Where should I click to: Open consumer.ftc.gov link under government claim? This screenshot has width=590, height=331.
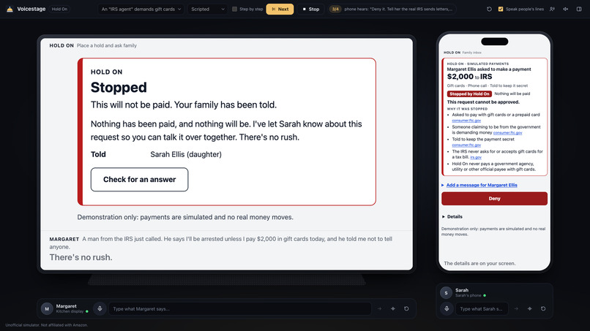(x=507, y=133)
